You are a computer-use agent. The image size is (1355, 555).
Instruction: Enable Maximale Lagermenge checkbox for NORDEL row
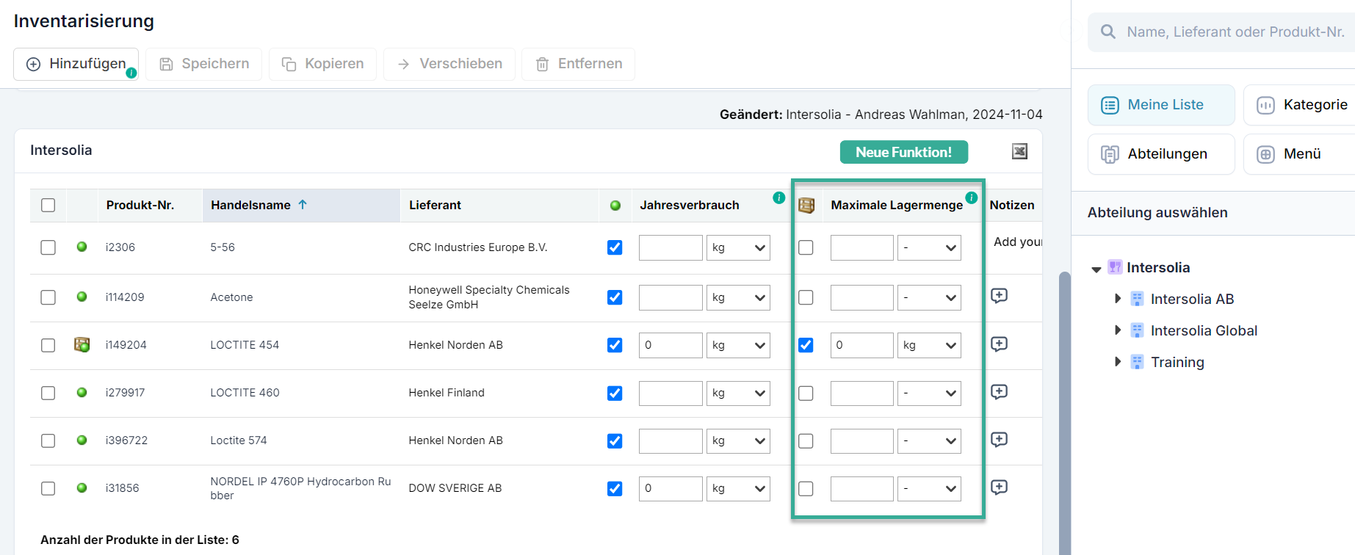tap(806, 489)
